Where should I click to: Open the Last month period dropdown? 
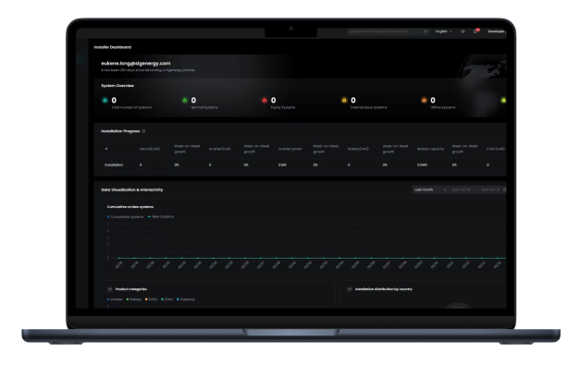430,189
